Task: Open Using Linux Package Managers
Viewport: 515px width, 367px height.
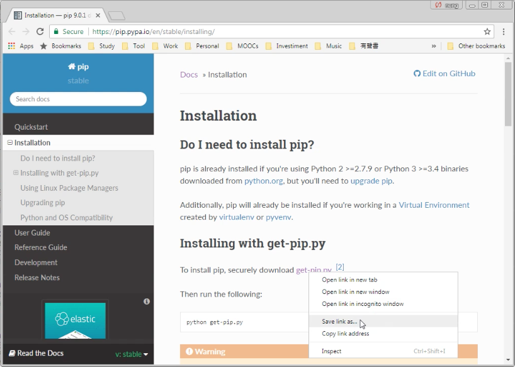Action: (69, 188)
